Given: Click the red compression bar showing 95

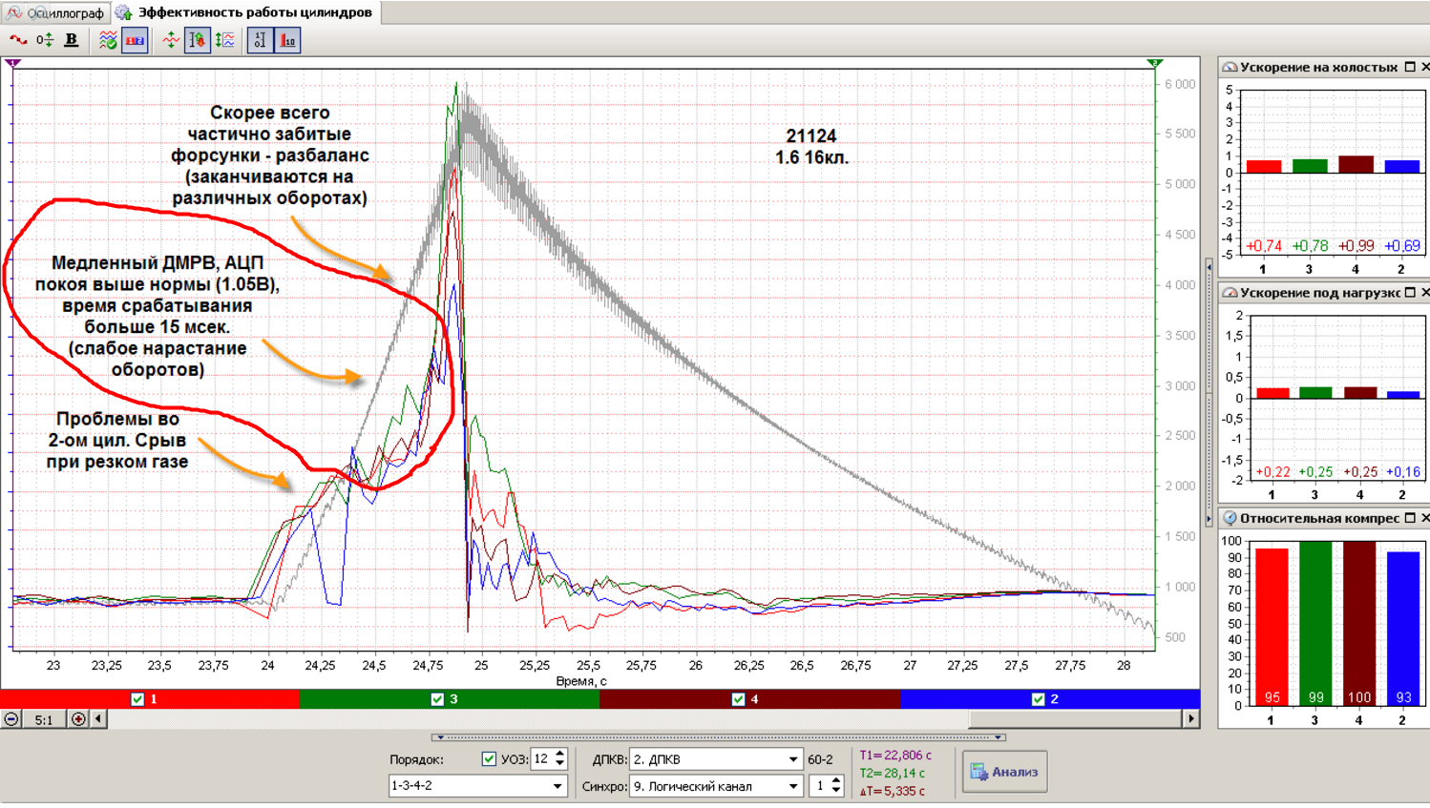Looking at the screenshot, I should pyautogui.click(x=1272, y=627).
